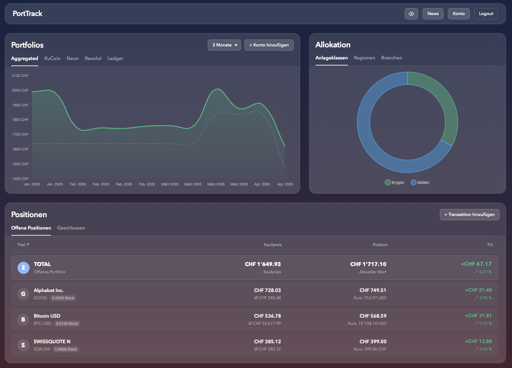The image size is (512, 368).
Task: Click total value CHF 1'717.10
Action: pyautogui.click(x=368, y=264)
